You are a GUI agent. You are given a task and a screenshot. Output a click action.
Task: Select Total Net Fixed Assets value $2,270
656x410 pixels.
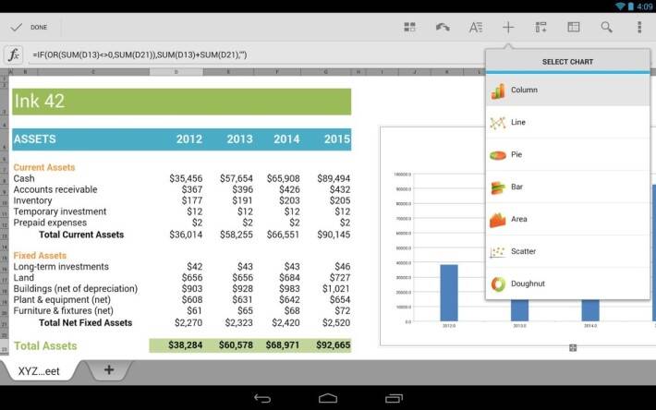tap(188, 322)
